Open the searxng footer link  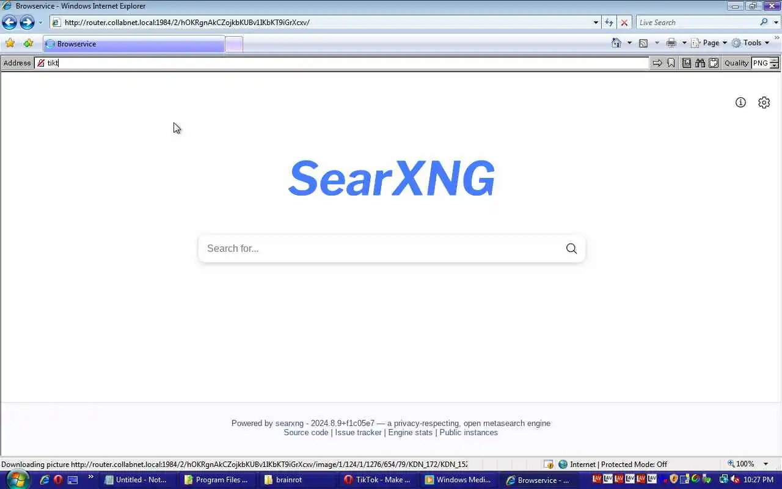point(289,423)
